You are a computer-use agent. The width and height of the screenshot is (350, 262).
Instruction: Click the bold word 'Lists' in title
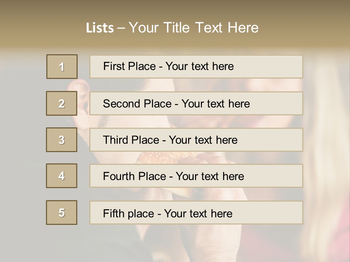coord(100,28)
